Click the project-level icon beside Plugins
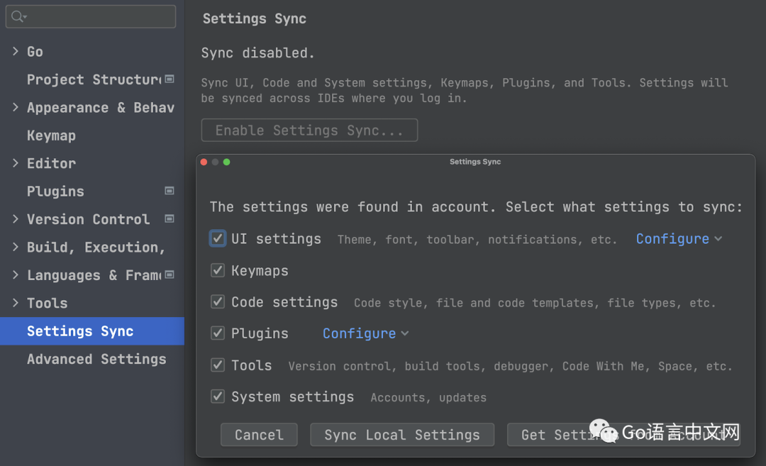Screen dimensions: 766x466 (x=170, y=191)
